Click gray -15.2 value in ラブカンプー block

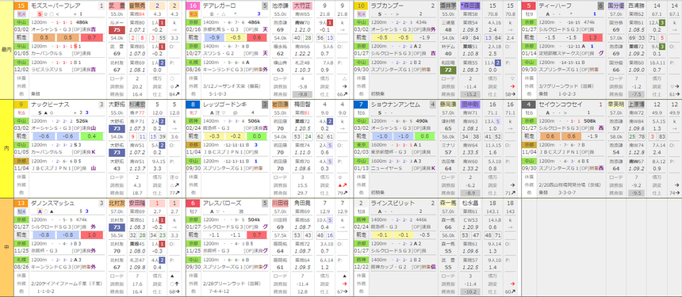point(469,93)
